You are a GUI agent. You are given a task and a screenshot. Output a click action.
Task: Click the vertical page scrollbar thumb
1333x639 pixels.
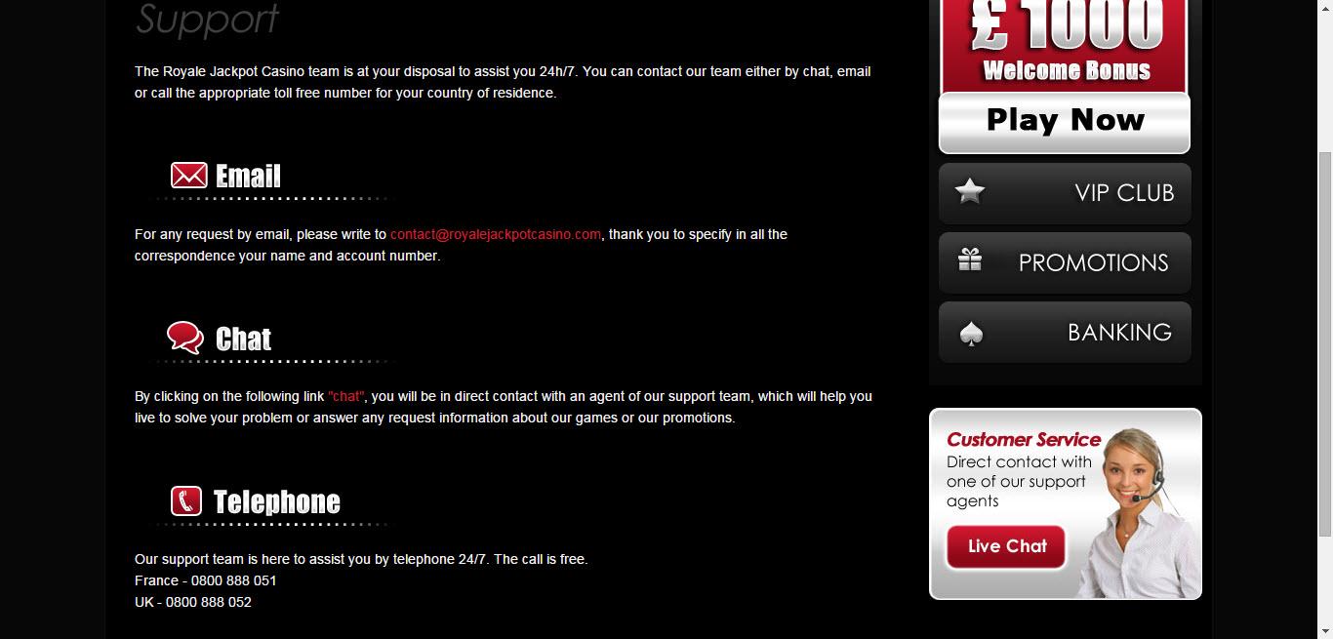tap(1325, 343)
